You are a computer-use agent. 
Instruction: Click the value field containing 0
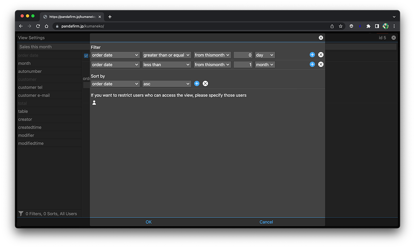click(x=243, y=55)
